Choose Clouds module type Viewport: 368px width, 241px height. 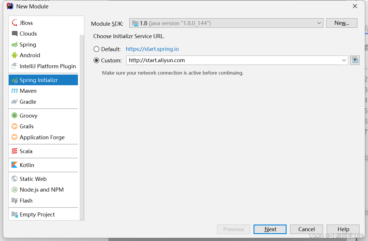[43, 34]
